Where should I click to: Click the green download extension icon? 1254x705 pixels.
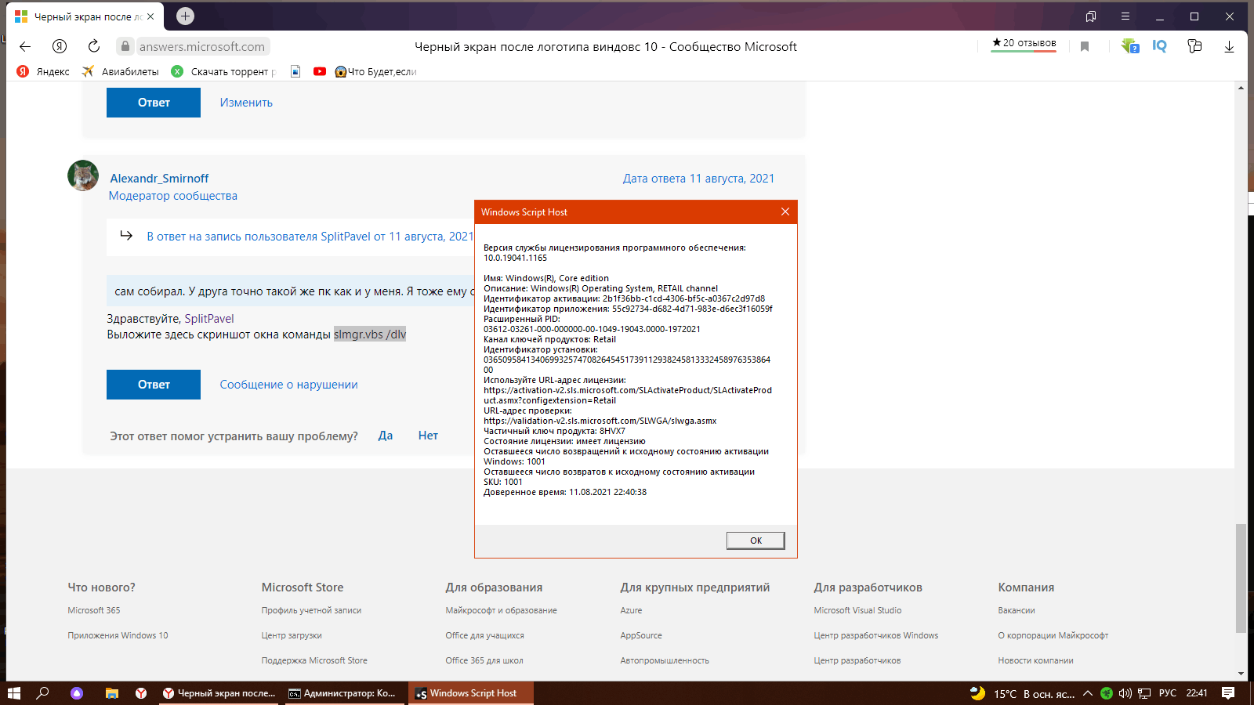point(1129,46)
